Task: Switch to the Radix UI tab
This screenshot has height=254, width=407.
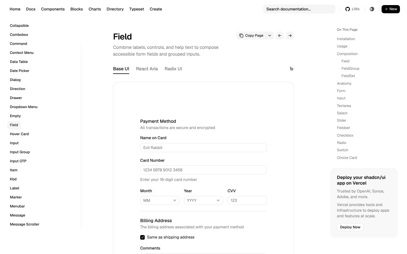Action: click(173, 69)
